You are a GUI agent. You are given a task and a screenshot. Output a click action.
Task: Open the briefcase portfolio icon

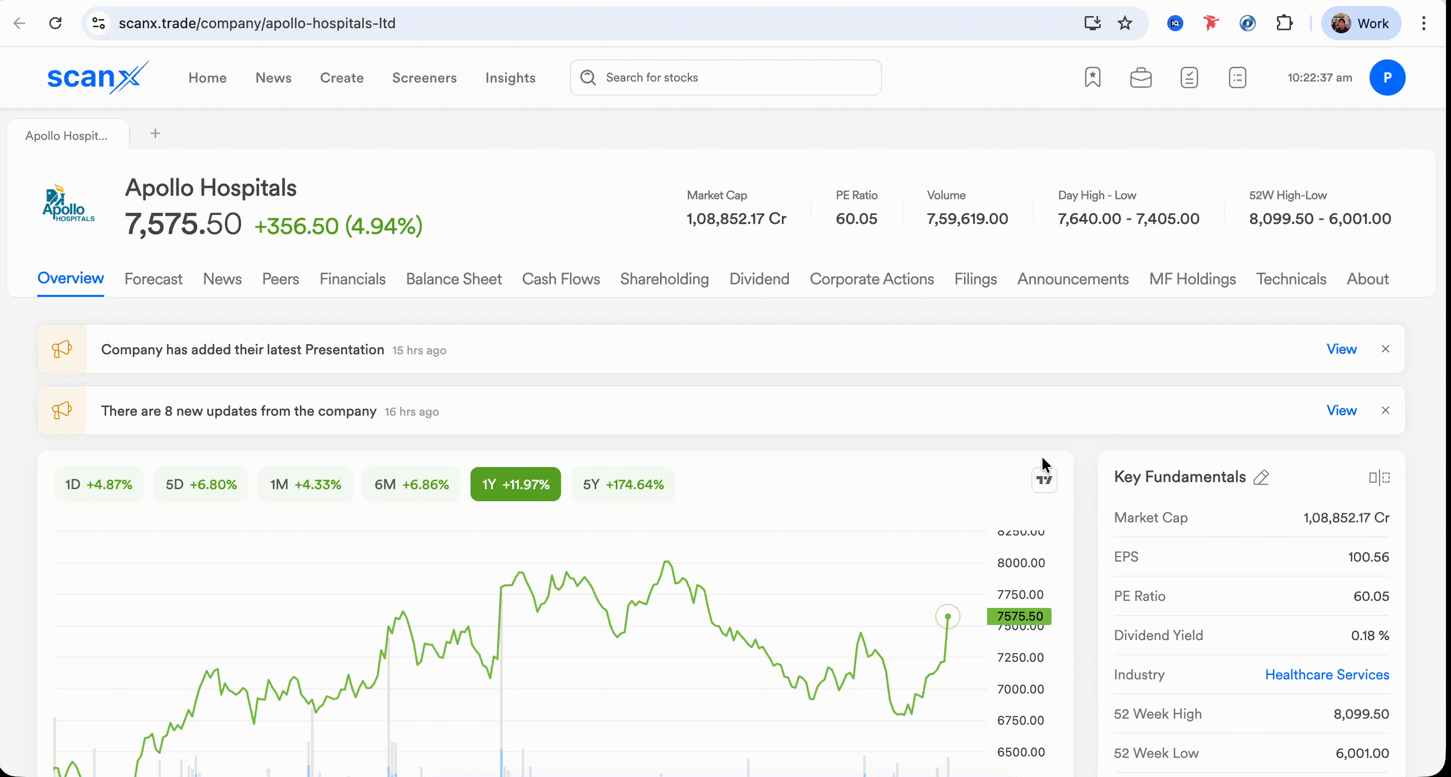click(1141, 77)
